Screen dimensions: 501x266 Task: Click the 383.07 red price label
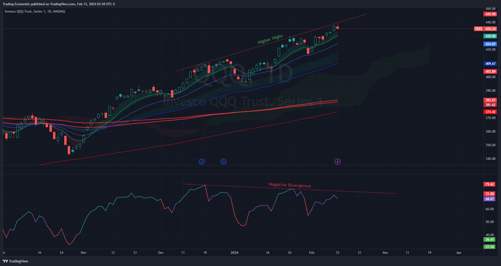click(x=490, y=100)
